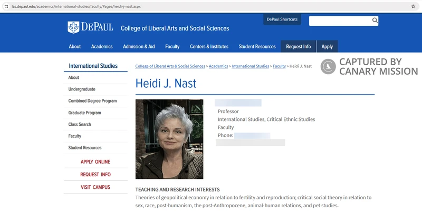Follow the Academics breadcrumb link

coord(218,66)
